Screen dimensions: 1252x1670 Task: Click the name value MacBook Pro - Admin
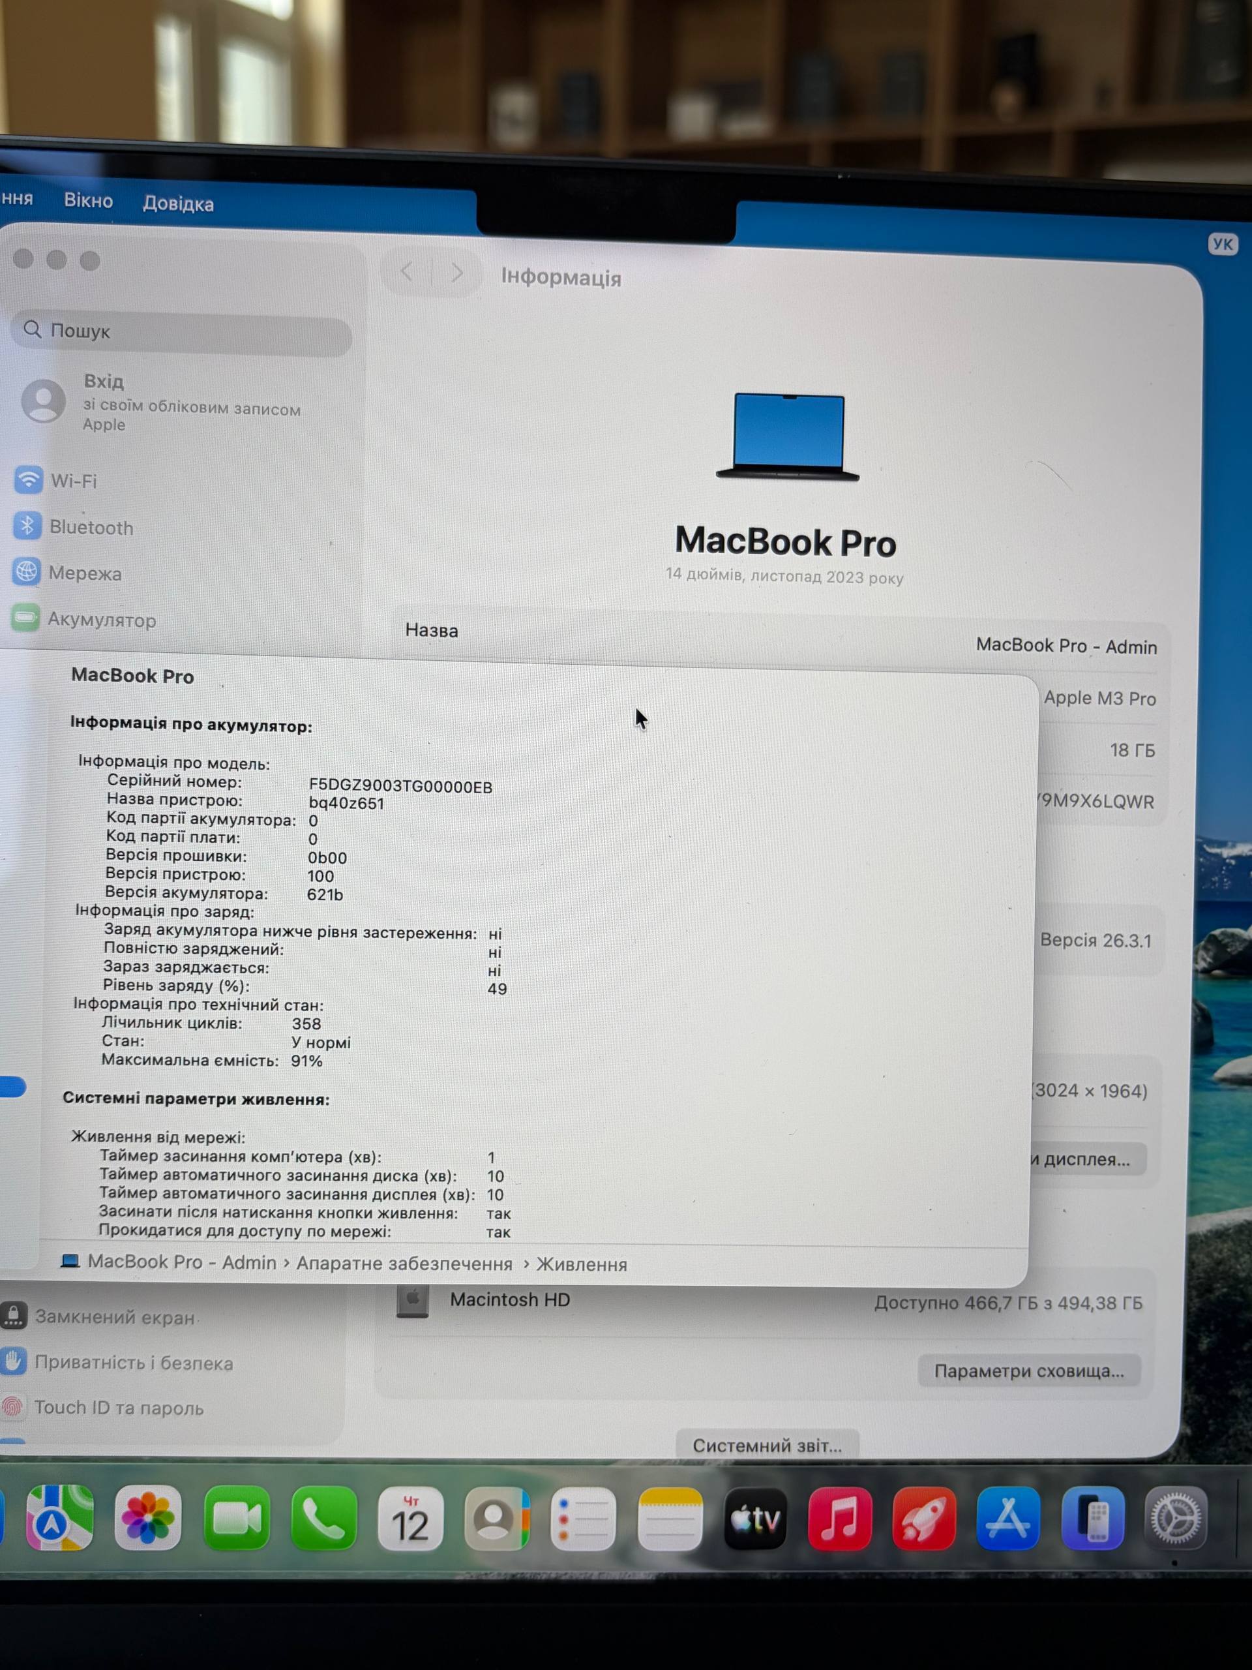[1066, 646]
